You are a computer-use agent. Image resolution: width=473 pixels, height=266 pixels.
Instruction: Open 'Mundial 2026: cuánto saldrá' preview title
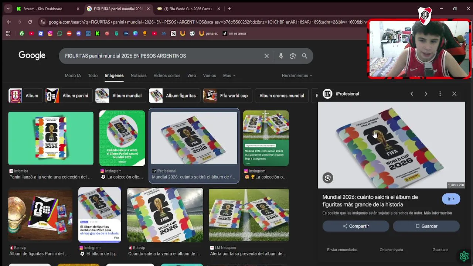(x=370, y=201)
